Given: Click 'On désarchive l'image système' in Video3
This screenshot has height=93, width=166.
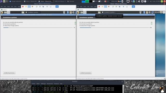Looking at the screenshot, I should [11, 26].
